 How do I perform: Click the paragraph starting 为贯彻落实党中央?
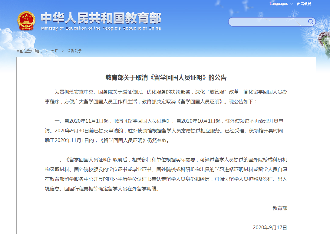click(x=166, y=97)
